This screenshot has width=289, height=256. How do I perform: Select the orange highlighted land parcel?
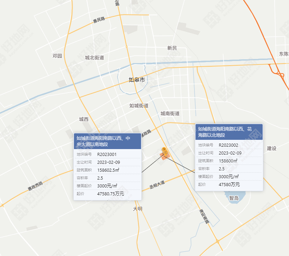coord(163,157)
